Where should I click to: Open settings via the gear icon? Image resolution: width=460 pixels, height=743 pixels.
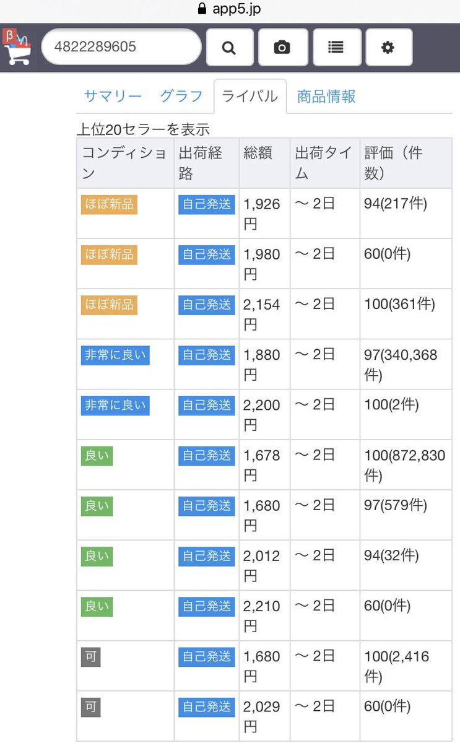388,47
